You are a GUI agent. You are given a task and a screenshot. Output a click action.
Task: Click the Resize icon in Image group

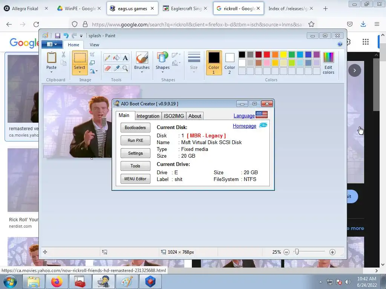click(x=92, y=63)
